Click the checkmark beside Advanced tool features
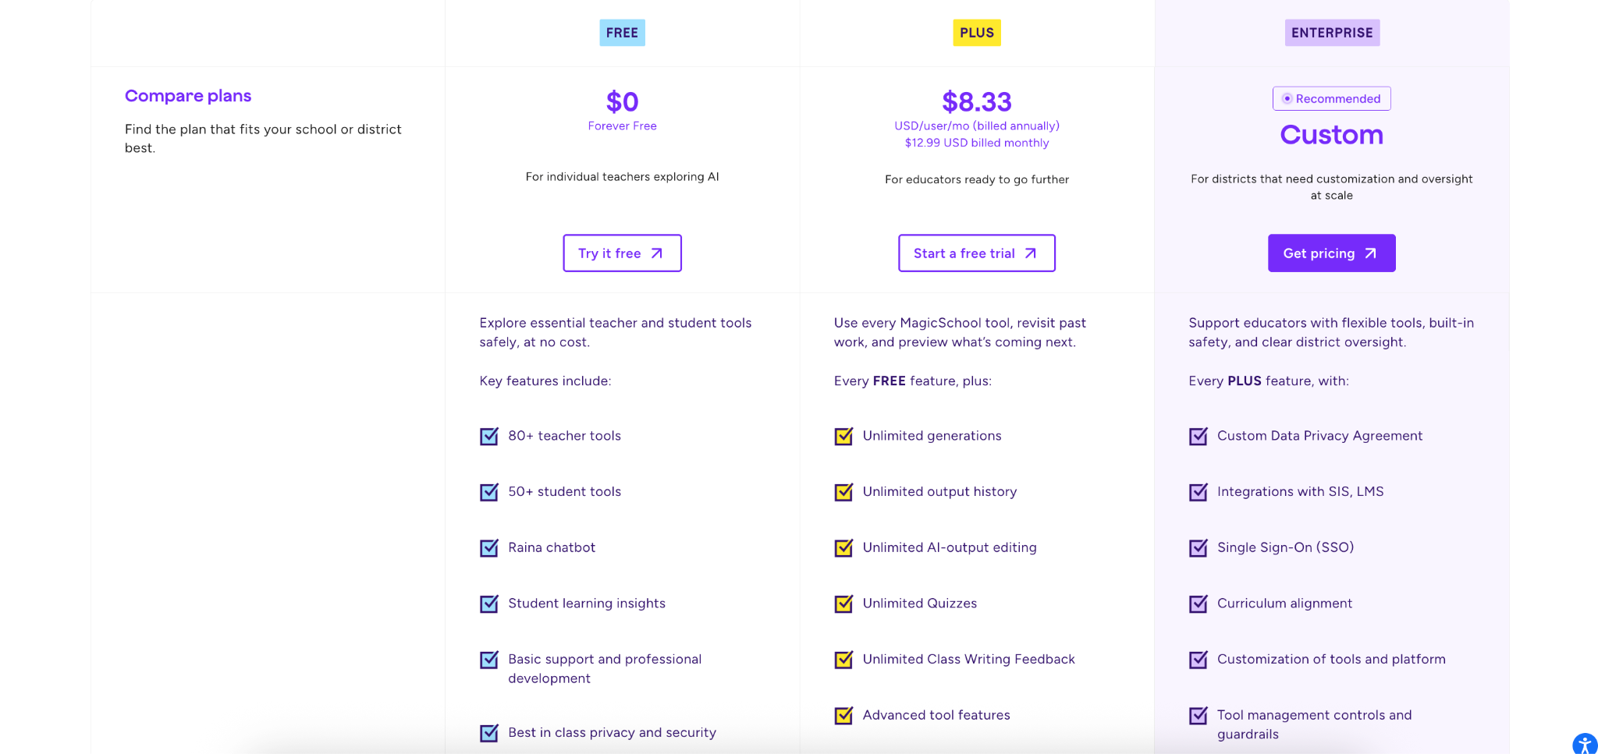The height and width of the screenshot is (754, 1598). coord(843,715)
